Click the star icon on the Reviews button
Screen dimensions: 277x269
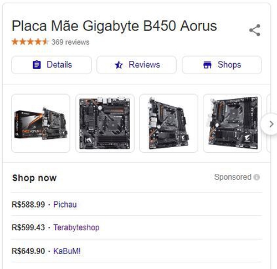pyautogui.click(x=119, y=65)
